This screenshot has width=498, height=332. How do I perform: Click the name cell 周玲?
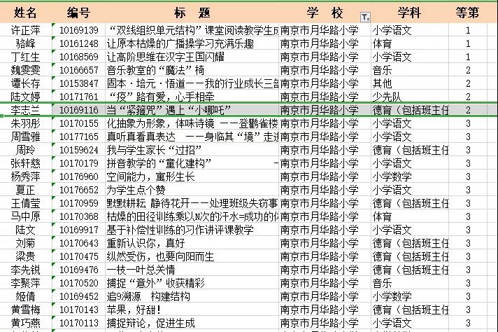tap(25, 150)
